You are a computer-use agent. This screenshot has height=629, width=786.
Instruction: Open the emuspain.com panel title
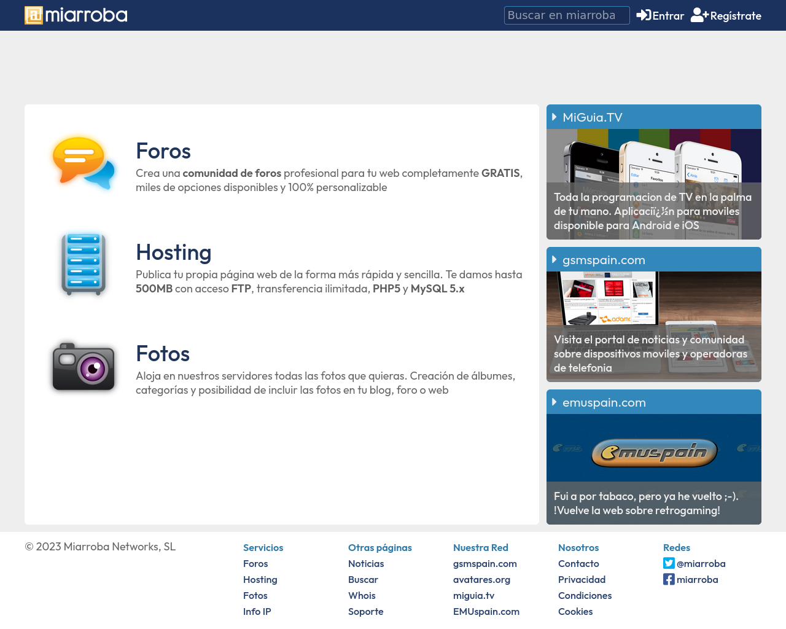(x=604, y=402)
